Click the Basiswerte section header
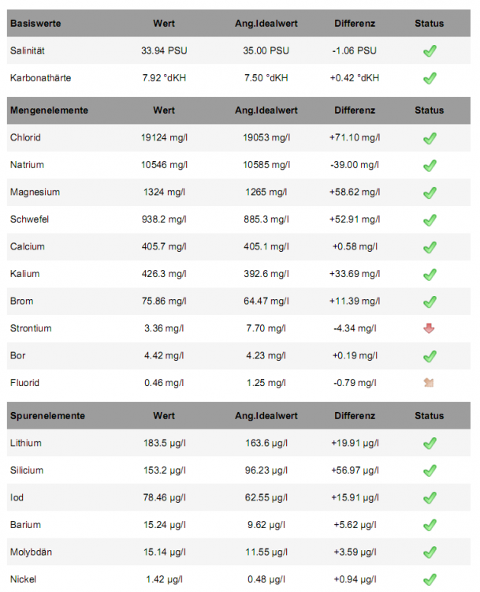 click(35, 24)
